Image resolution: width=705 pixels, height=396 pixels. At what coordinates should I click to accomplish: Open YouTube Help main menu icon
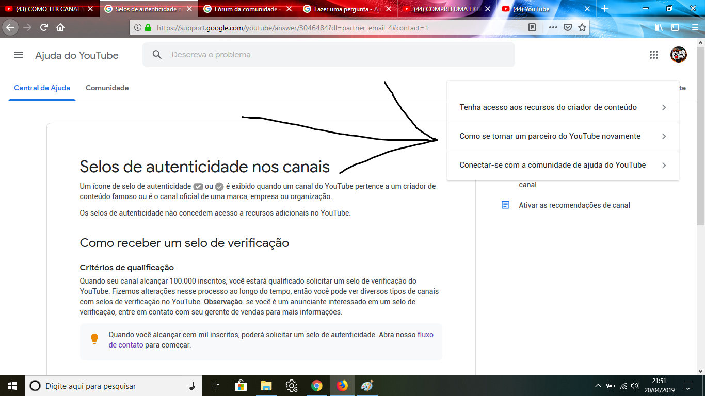19,55
